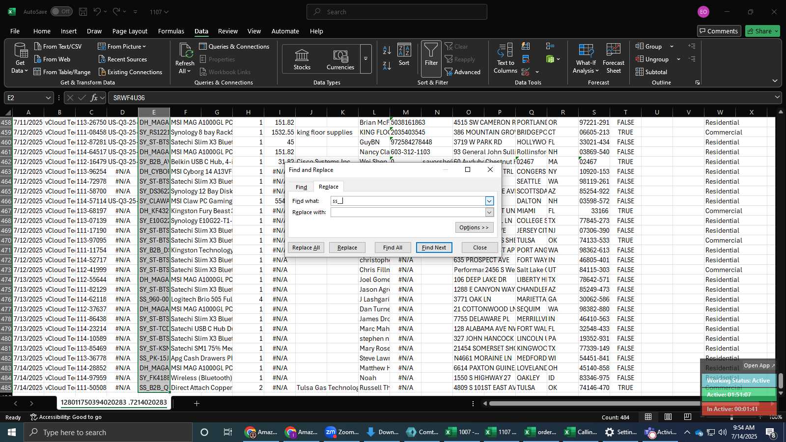Click the Windows Start button

coord(12,432)
